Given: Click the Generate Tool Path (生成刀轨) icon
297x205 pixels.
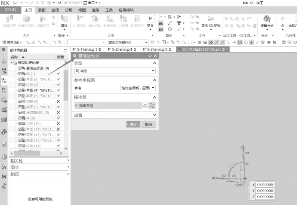Looking at the screenshot, I should 80,19.
